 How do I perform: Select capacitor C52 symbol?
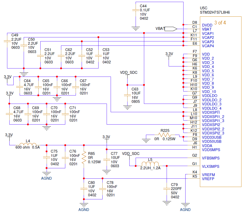pos(82,56)
